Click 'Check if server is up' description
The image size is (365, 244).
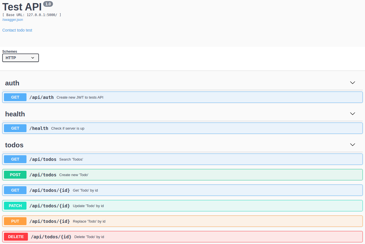point(68,128)
